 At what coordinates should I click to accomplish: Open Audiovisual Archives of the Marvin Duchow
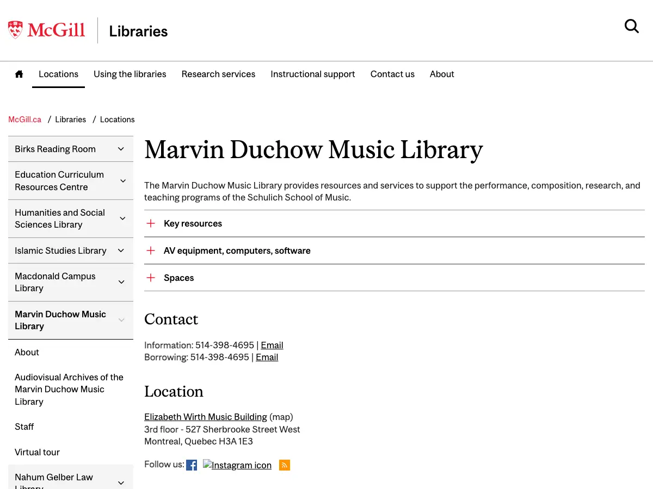coord(69,389)
